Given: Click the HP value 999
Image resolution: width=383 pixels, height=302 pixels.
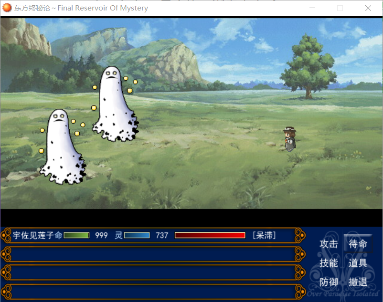Looking at the screenshot, I should [101, 235].
